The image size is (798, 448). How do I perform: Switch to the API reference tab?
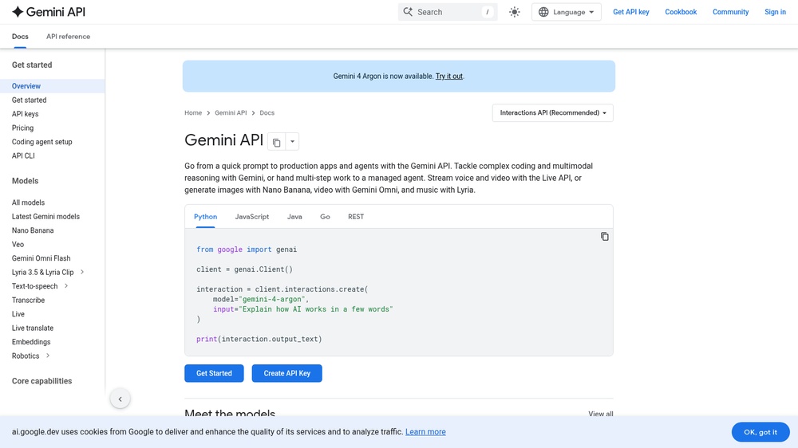click(68, 37)
